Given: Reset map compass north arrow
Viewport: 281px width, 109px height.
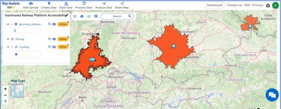Looking at the screenshot, I should pyautogui.click(x=5, y=102).
